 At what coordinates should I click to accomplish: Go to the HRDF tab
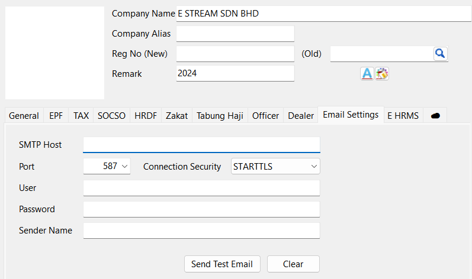146,116
